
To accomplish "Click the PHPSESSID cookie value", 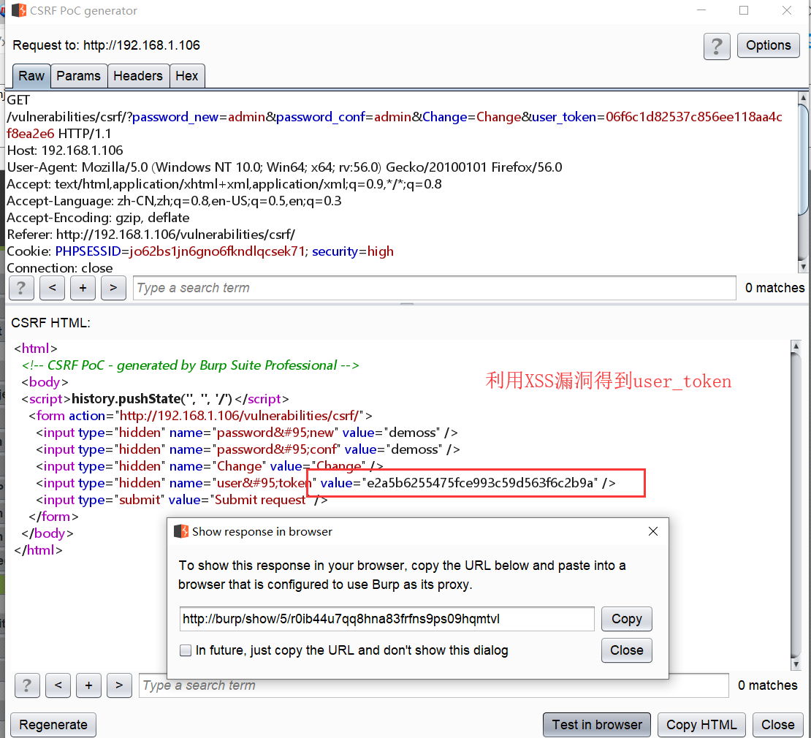I will point(217,251).
